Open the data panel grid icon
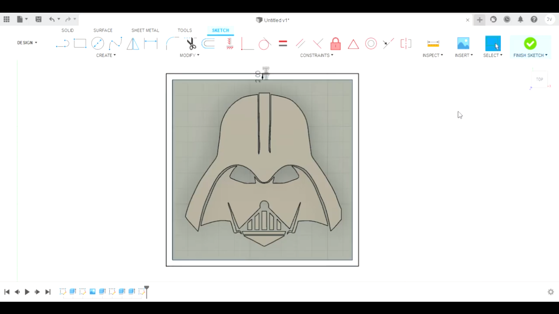Screen dimensions: 559x314 (x=7, y=19)
